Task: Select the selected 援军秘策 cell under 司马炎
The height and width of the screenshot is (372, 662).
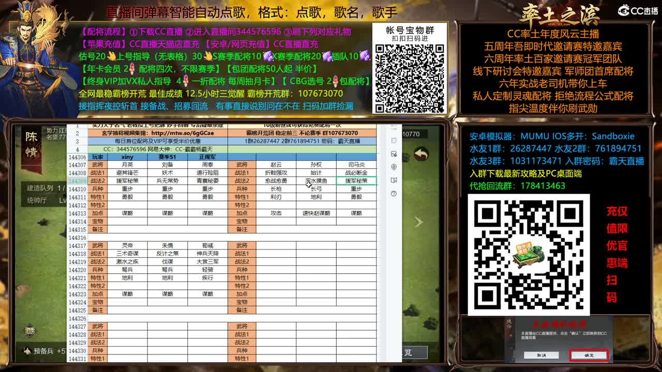Action: point(356,181)
